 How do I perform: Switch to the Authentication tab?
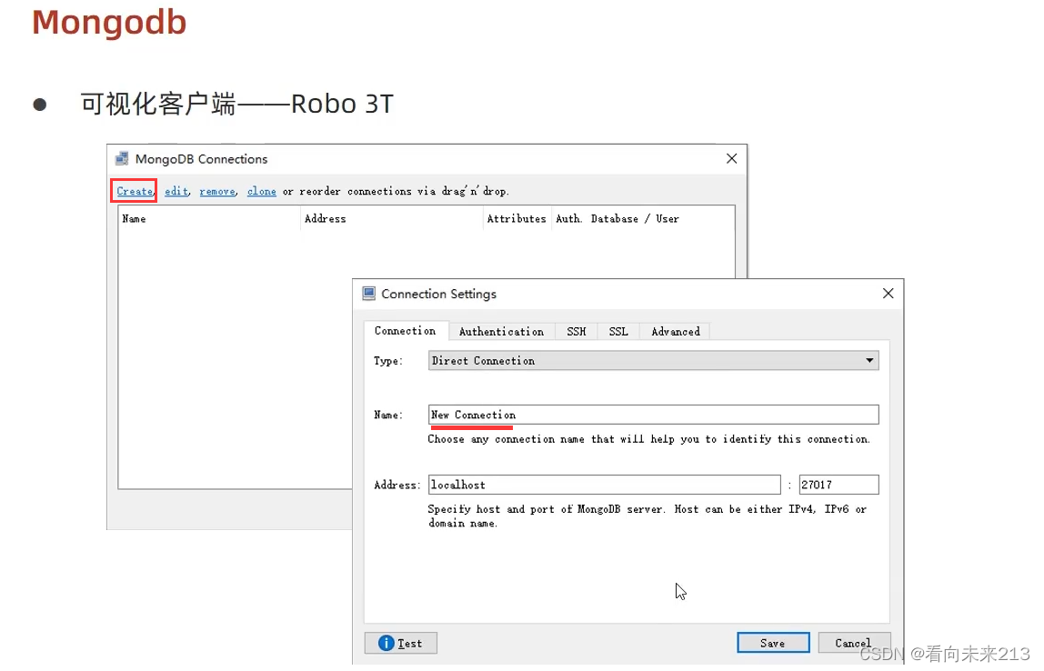(501, 331)
